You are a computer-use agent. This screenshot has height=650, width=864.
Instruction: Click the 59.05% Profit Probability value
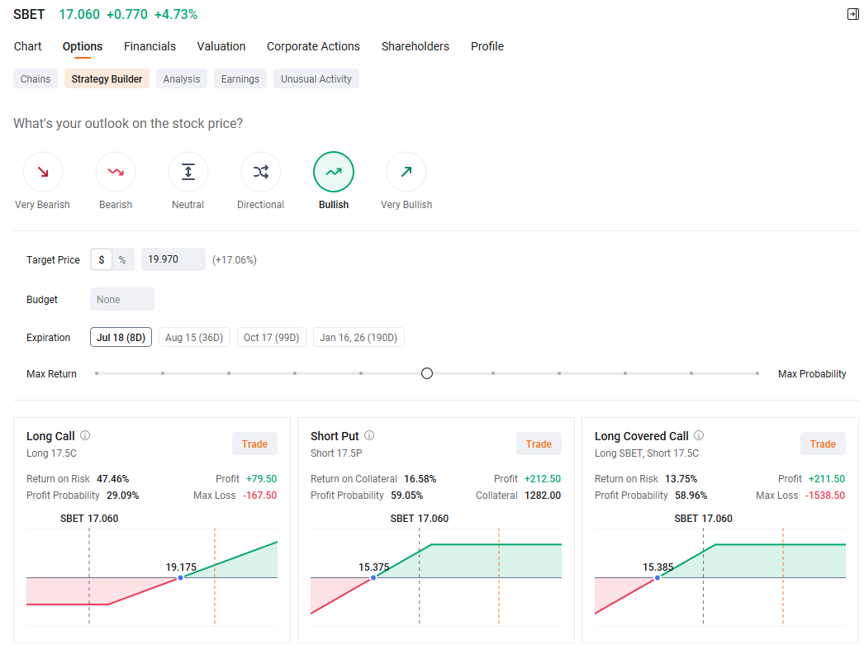pos(406,496)
